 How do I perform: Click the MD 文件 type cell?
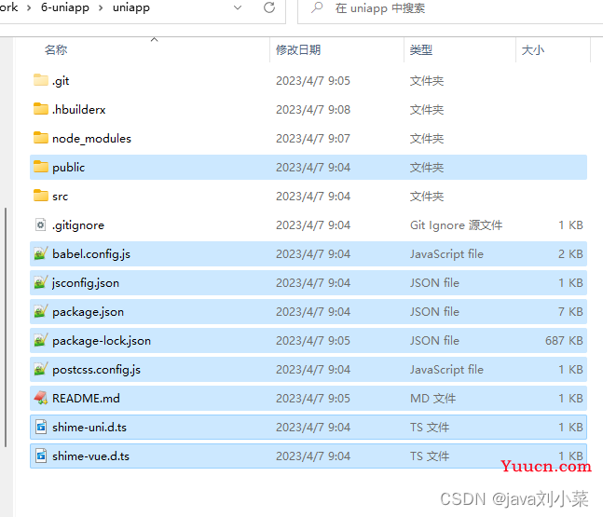pos(432,398)
